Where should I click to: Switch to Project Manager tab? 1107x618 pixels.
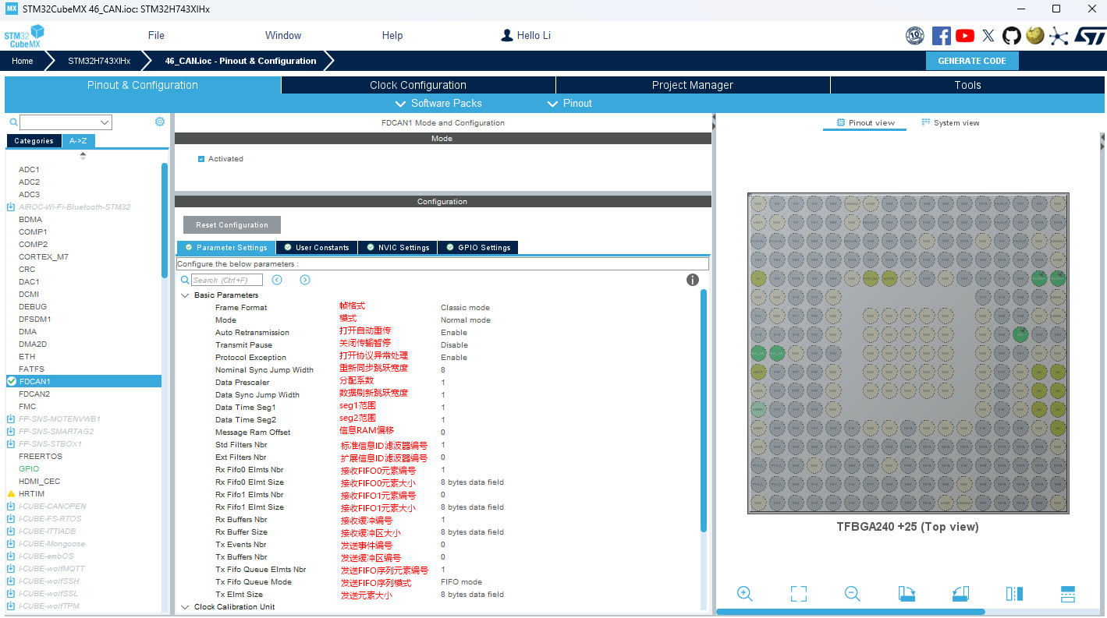693,85
